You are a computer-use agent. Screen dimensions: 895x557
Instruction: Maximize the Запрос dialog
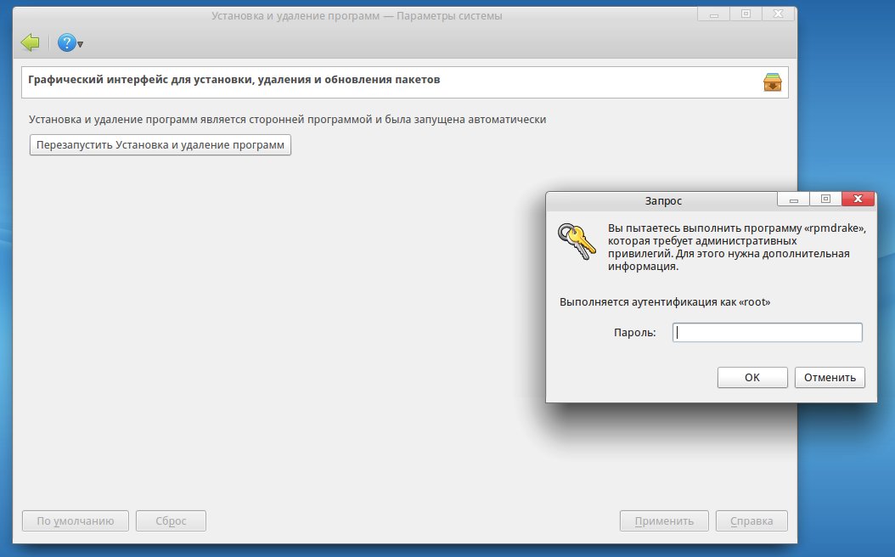[x=825, y=199]
